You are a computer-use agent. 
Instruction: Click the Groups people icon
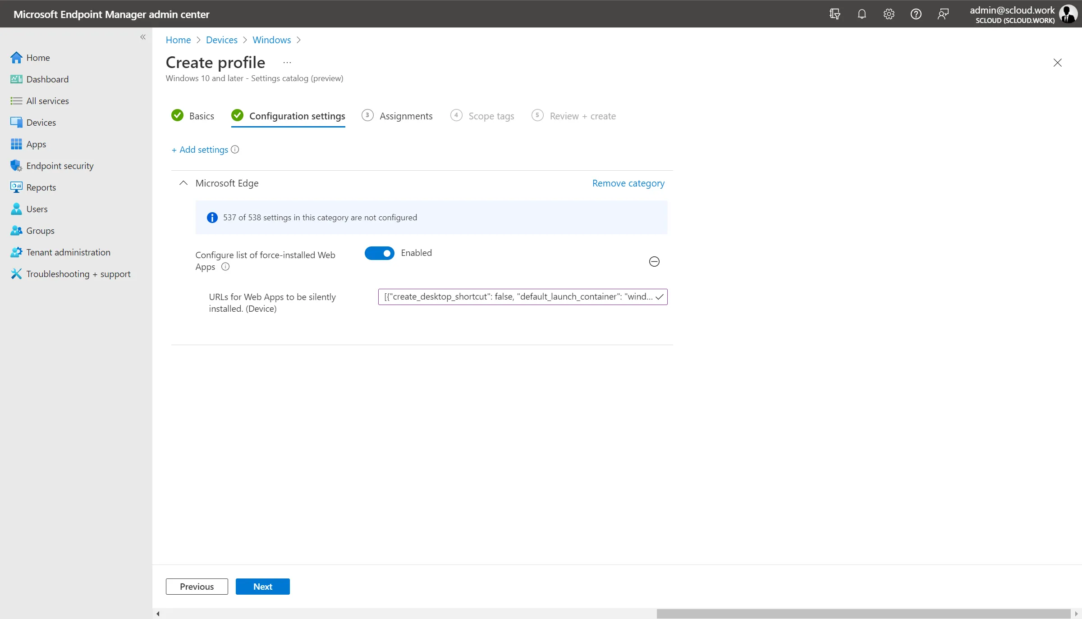point(16,231)
